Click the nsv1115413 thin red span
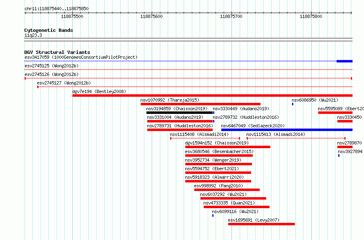364x240 pixels. [296, 138]
